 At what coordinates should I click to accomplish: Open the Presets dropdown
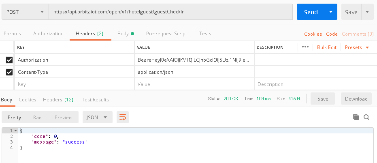click(x=357, y=47)
